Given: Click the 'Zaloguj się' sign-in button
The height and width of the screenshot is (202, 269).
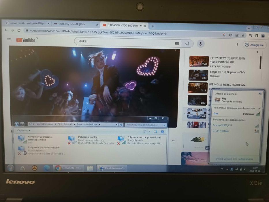Looking at the screenshot, I should (x=254, y=45).
